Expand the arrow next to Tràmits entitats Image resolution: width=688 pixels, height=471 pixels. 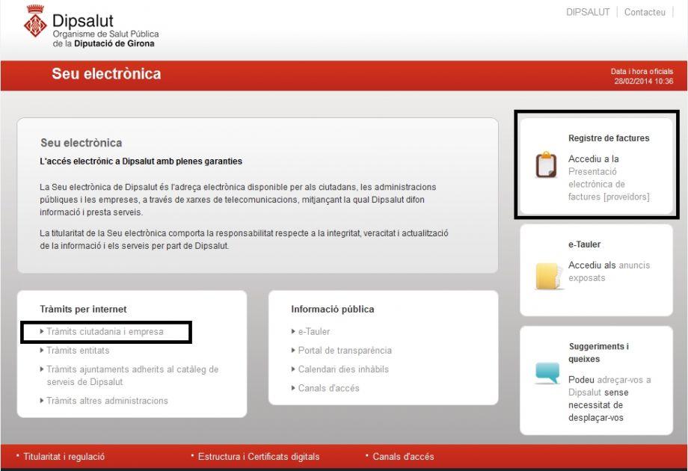pyautogui.click(x=43, y=350)
